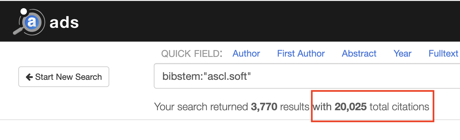Choose the Year quick field

tap(402, 54)
